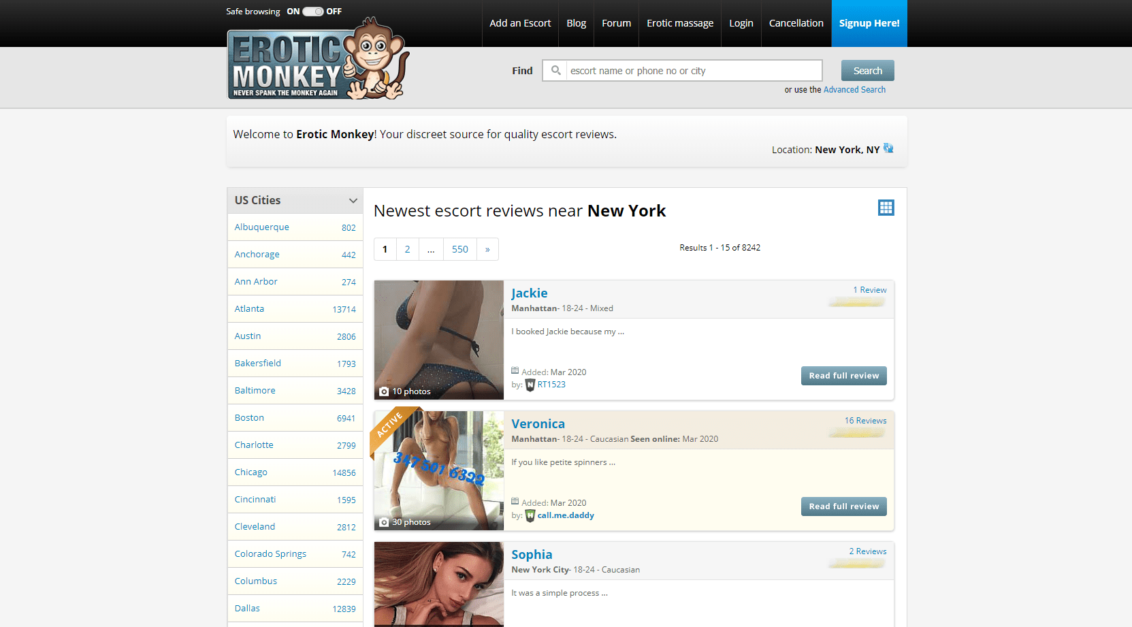
Task: Select Boston in cities list
Action: [295, 418]
